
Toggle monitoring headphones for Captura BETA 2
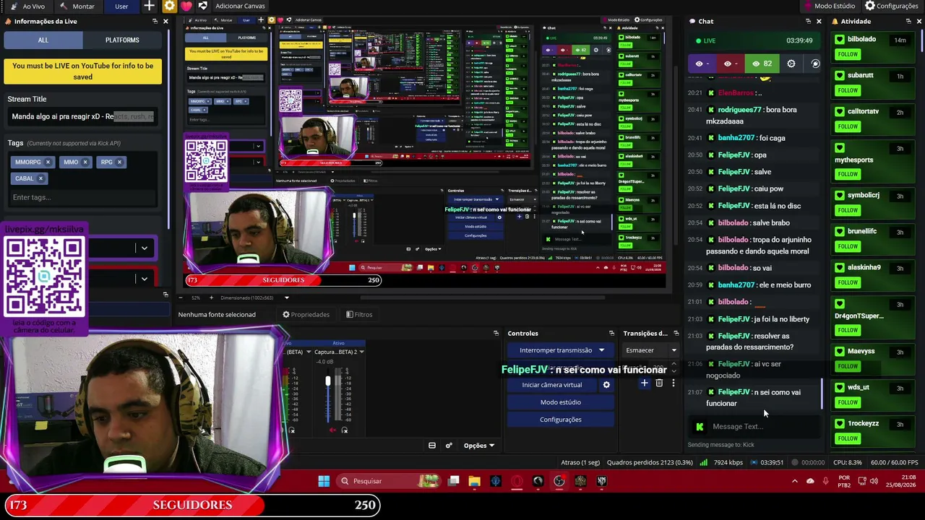[x=344, y=430]
